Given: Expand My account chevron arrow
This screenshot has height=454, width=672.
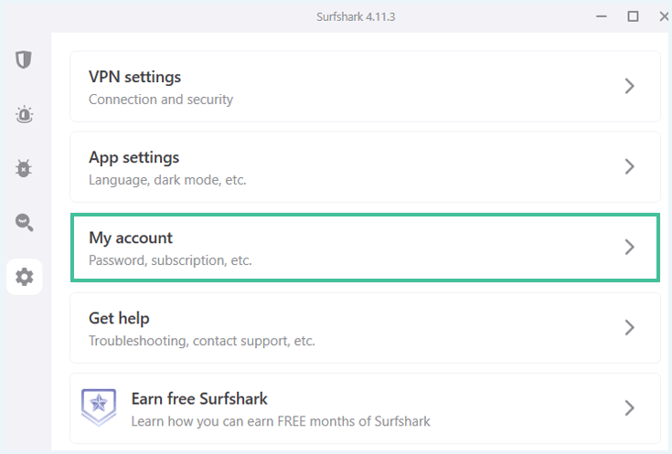Looking at the screenshot, I should click(629, 248).
